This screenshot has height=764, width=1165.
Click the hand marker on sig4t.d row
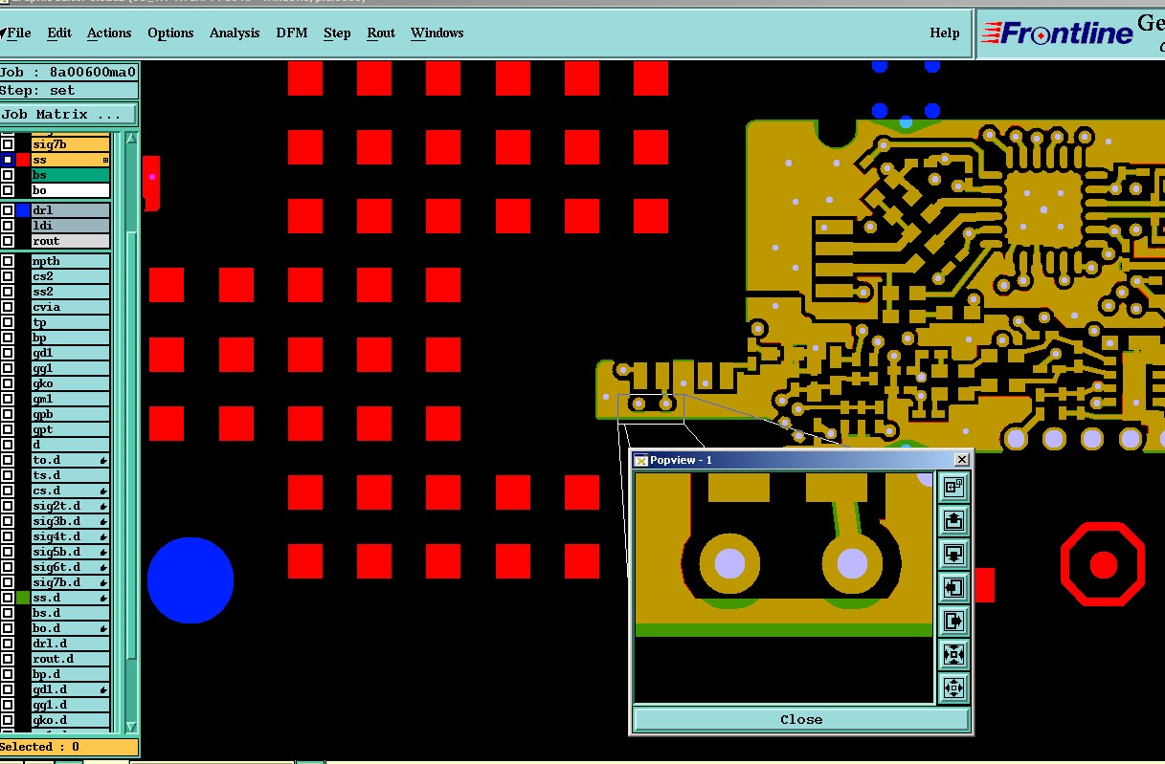point(102,536)
